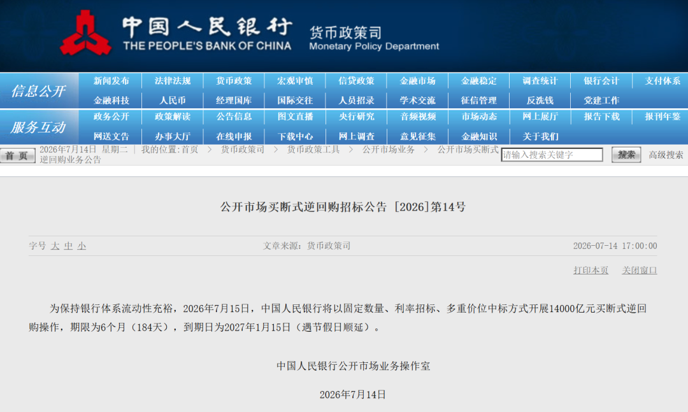Screen dimensions: 688x412
Task: Open 意见征集 navigation item
Action: click(418, 136)
